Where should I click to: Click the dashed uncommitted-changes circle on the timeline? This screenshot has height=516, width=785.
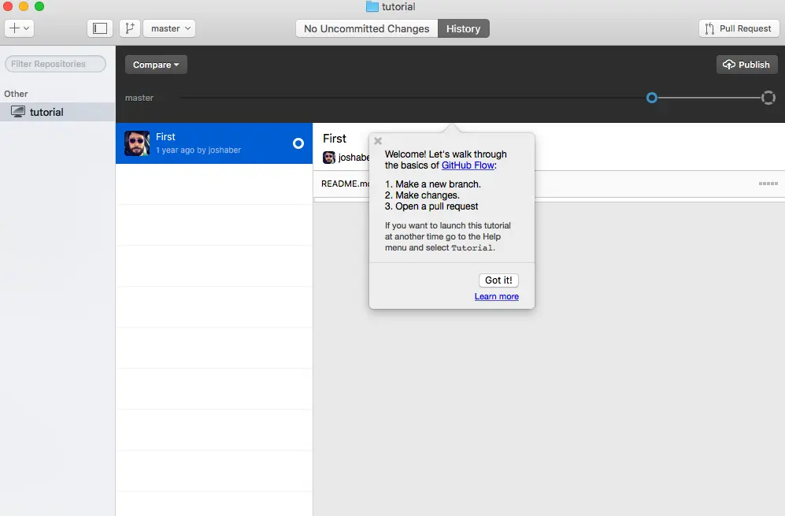point(768,98)
